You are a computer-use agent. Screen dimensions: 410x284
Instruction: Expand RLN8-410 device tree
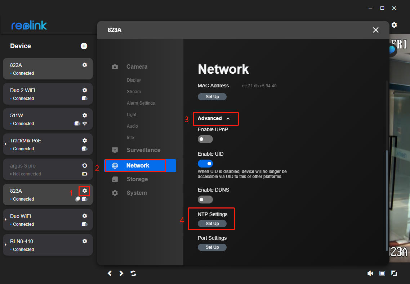[5, 244]
